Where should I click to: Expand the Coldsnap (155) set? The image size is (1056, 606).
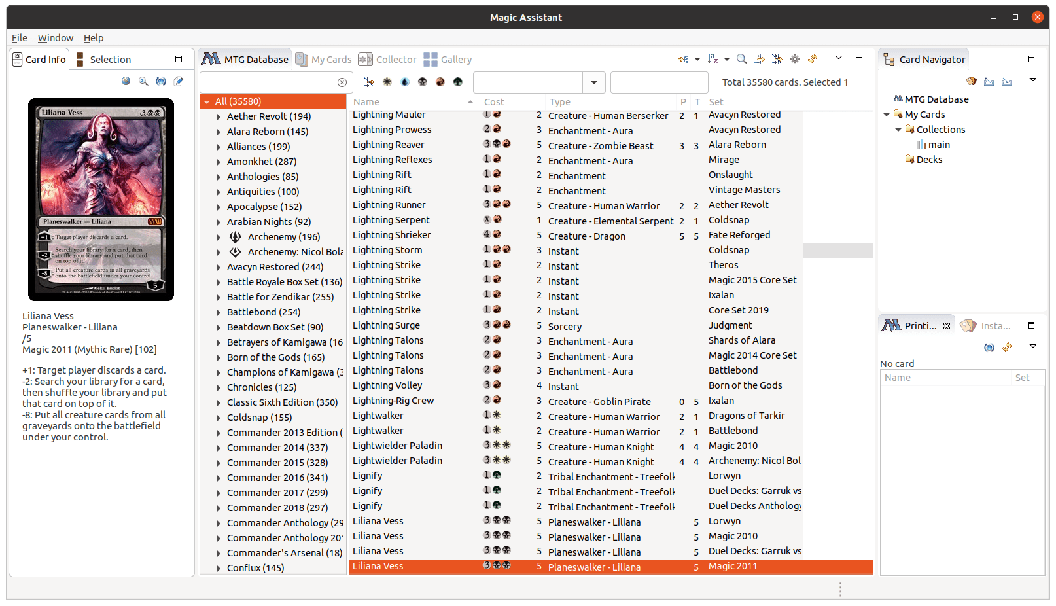click(219, 418)
